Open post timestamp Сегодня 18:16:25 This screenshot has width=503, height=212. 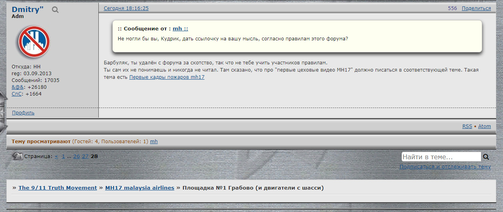(x=126, y=8)
